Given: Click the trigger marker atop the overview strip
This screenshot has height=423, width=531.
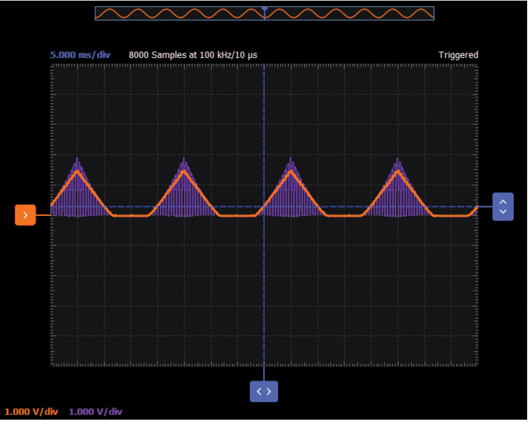Looking at the screenshot, I should point(264,8).
